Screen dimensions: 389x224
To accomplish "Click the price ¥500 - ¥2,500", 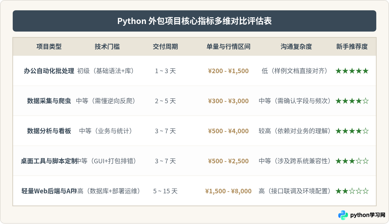I will (x=229, y=161).
